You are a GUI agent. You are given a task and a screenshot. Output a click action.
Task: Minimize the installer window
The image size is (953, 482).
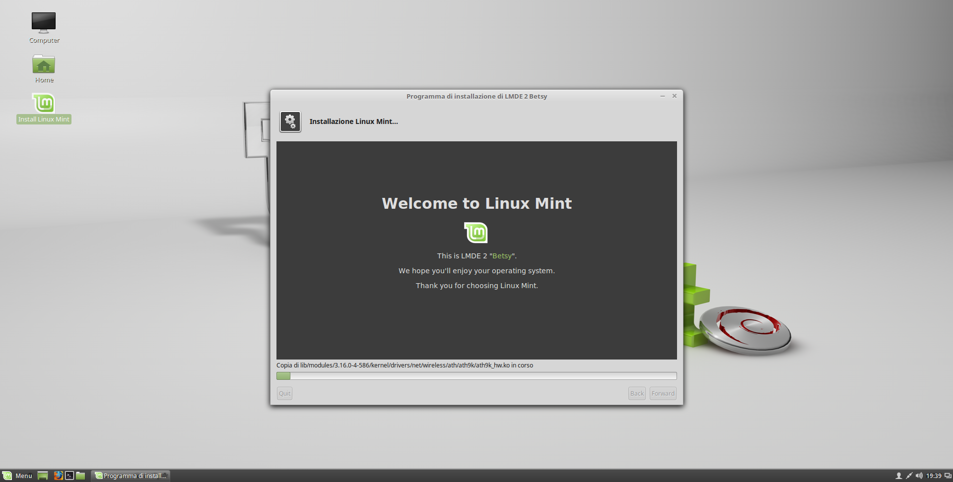click(662, 96)
